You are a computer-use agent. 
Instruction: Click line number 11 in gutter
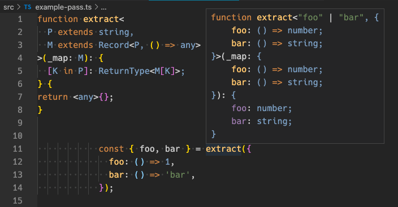tap(18, 149)
